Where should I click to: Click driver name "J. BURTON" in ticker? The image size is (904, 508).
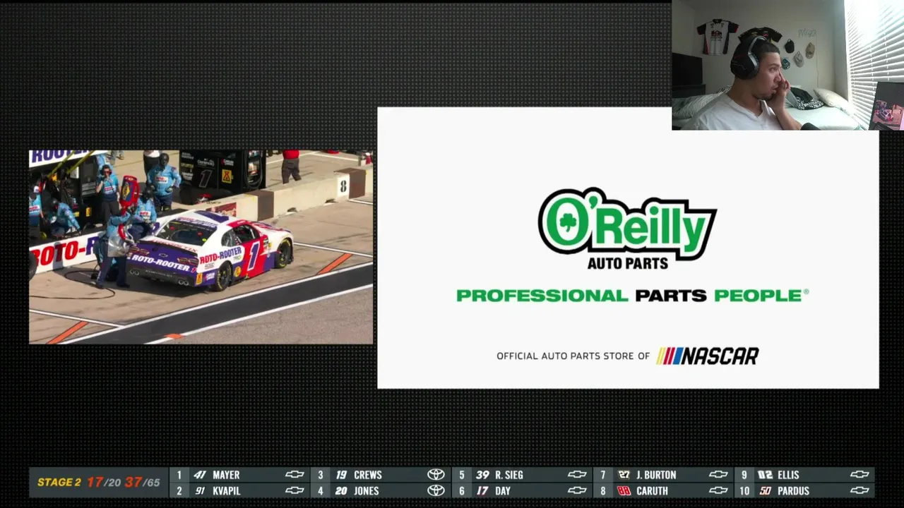[656, 475]
